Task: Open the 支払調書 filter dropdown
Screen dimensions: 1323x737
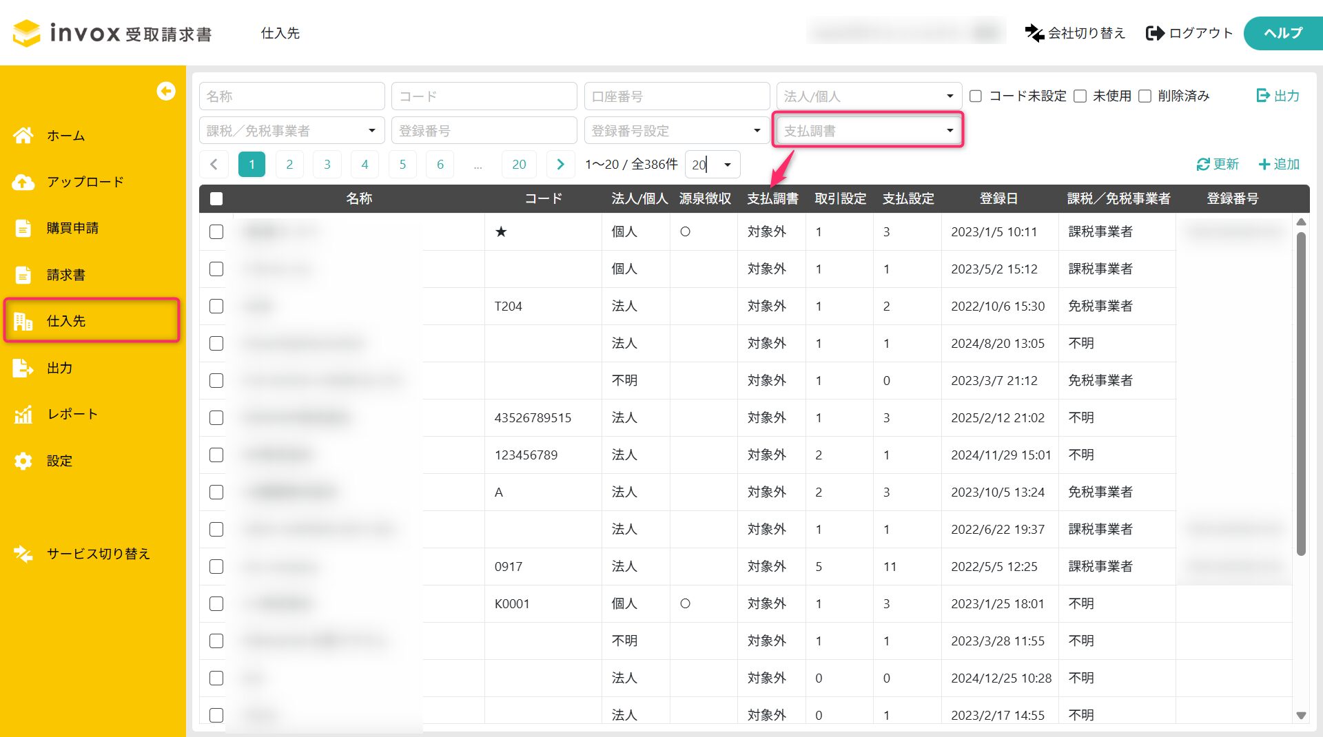Action: click(868, 130)
